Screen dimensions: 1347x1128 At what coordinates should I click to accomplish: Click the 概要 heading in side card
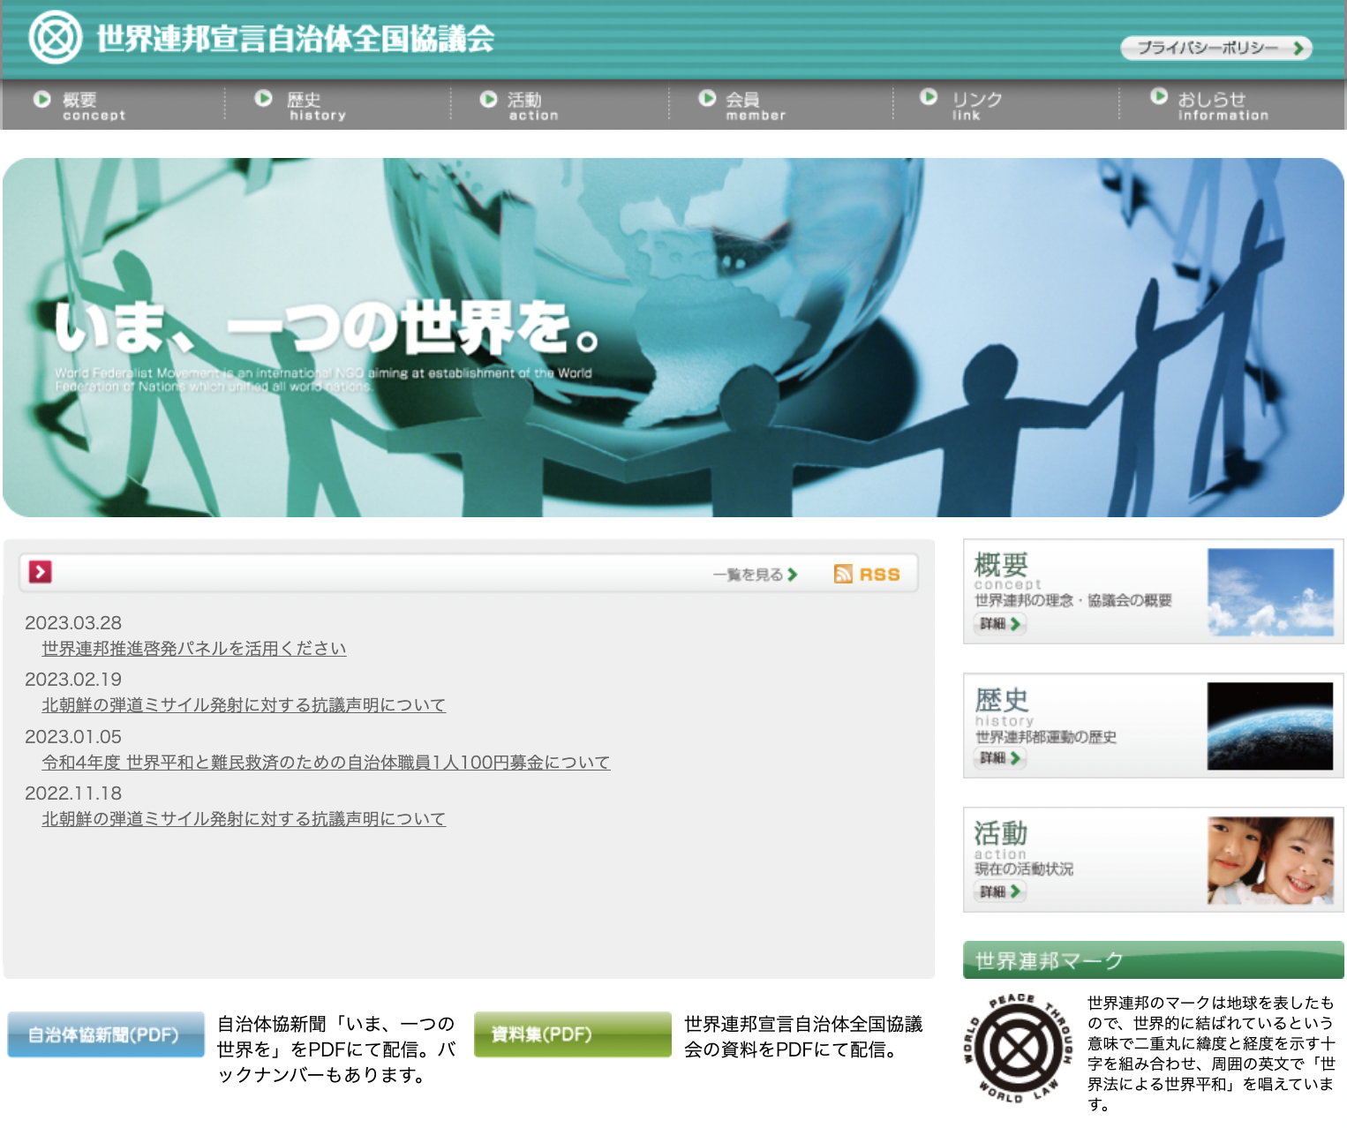tap(1001, 565)
